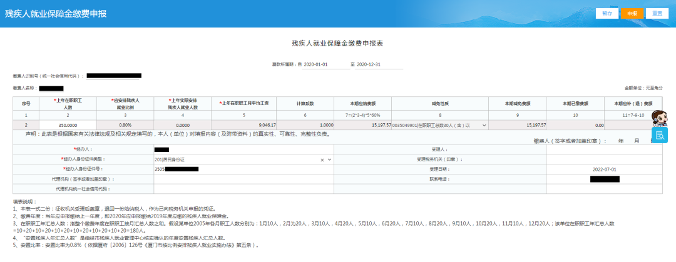Screen dimensions: 676x262
Task: Click the 经办人身份证件号 input field
Action: click(x=243, y=169)
